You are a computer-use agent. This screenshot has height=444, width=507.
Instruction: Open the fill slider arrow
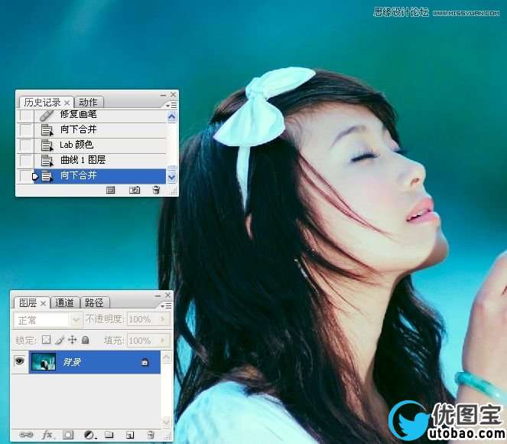pos(163,340)
